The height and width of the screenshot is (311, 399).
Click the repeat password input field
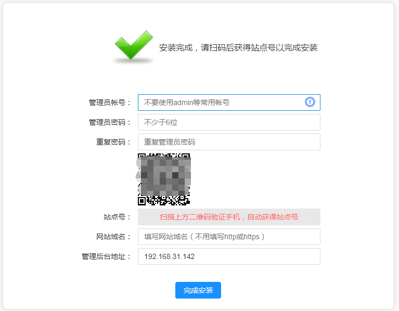(229, 142)
